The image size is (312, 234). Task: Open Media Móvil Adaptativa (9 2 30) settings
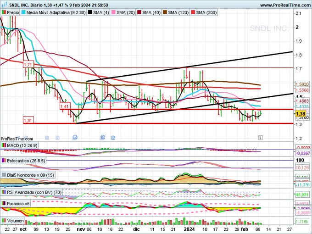click(56, 12)
